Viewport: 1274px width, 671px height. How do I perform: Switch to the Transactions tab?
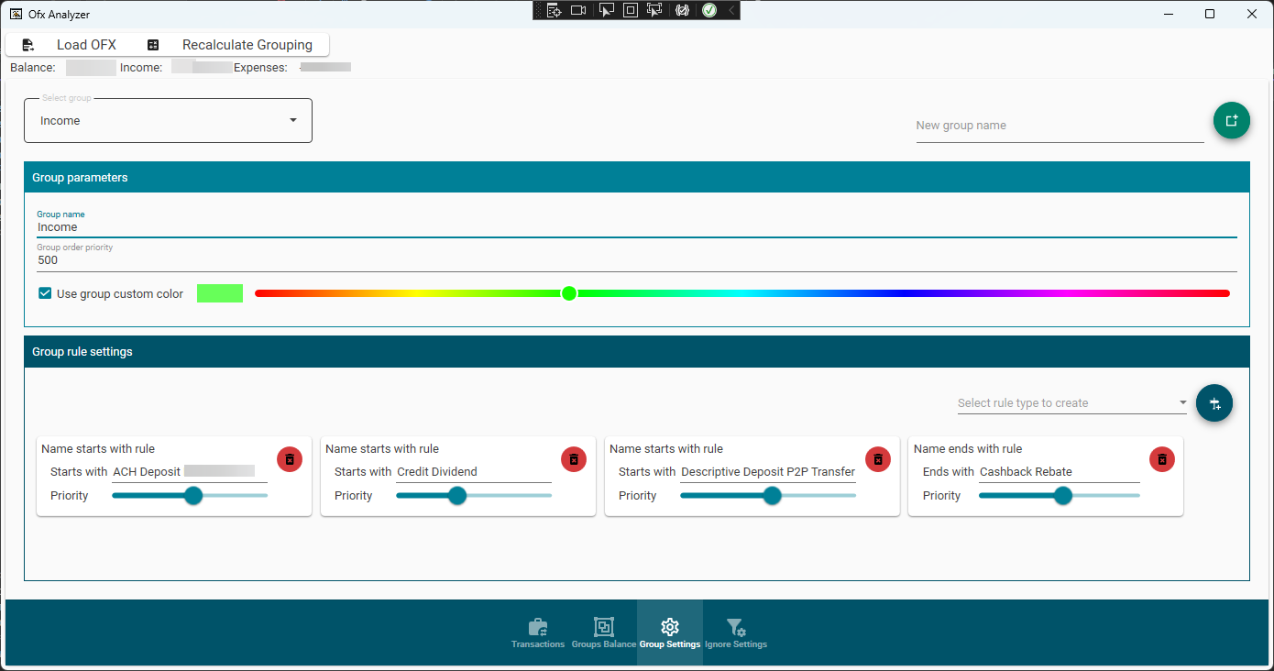click(x=538, y=632)
